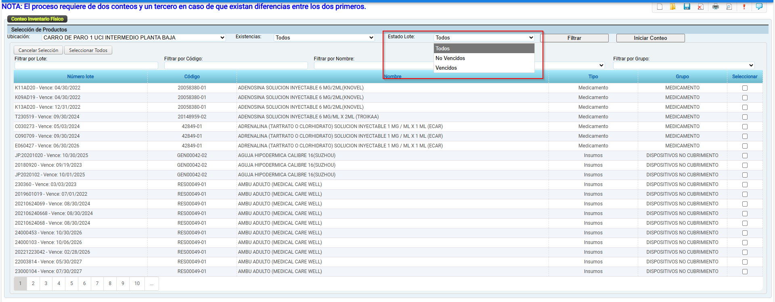Open the Existencias dropdown
This screenshot has width=775, height=302.
(324, 37)
